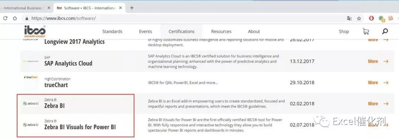Screen dimensions: 399x139
Task: Select date 02.02.2018
Action: click(302, 104)
